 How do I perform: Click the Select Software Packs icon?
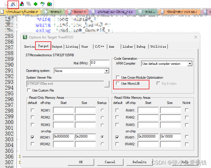[x=43, y=4]
